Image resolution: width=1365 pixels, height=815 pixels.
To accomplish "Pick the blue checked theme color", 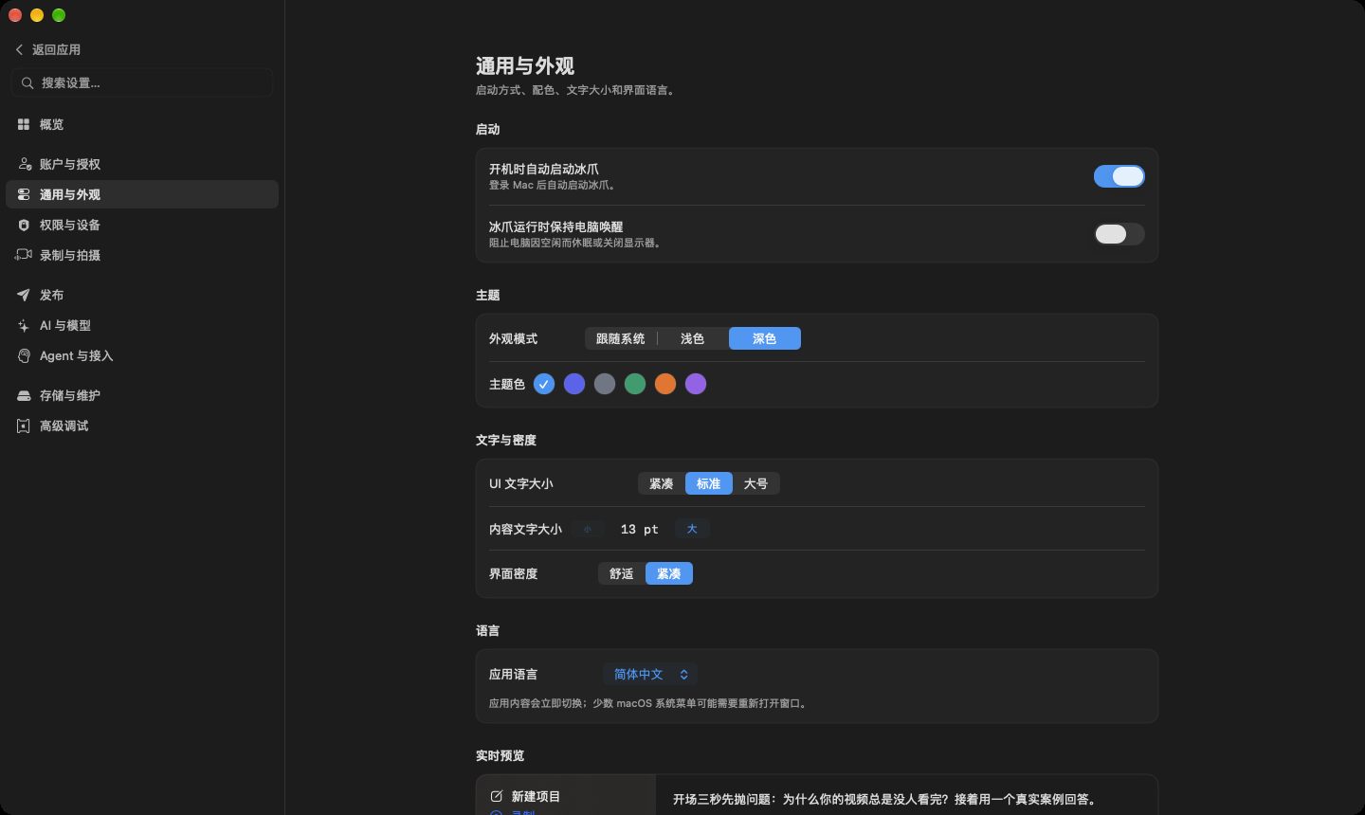I will (x=544, y=384).
